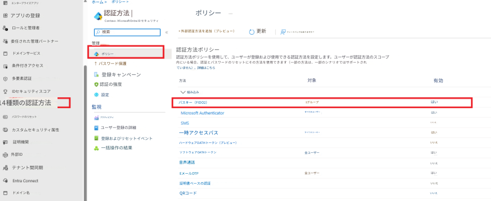Click the ドメイン名 icon
Image resolution: width=491 pixels, height=201 pixels.
tap(5, 193)
